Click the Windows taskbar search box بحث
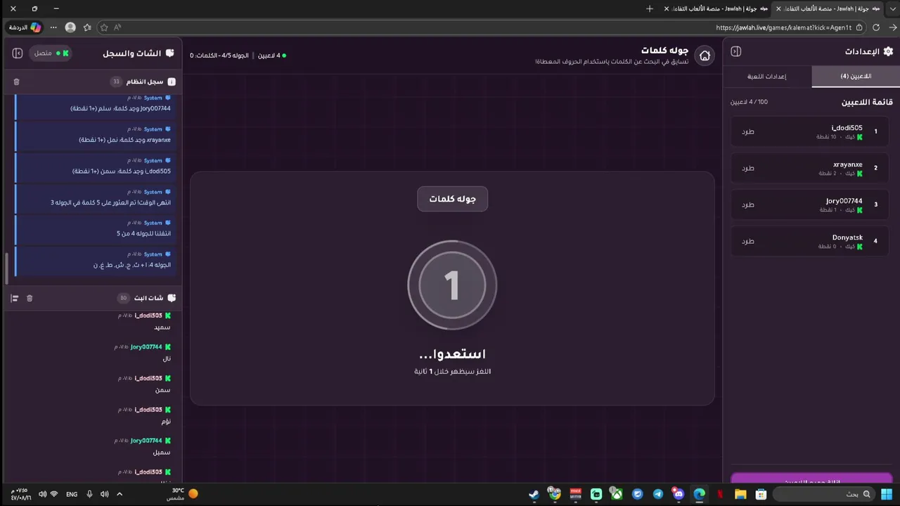The width and height of the screenshot is (900, 506). coord(825,494)
